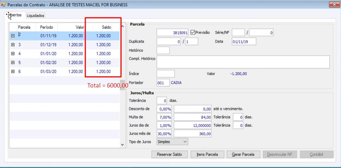Click the Duplicata sequence field showing 1
Viewport: 341px width, 168px height.
[x=191, y=41]
